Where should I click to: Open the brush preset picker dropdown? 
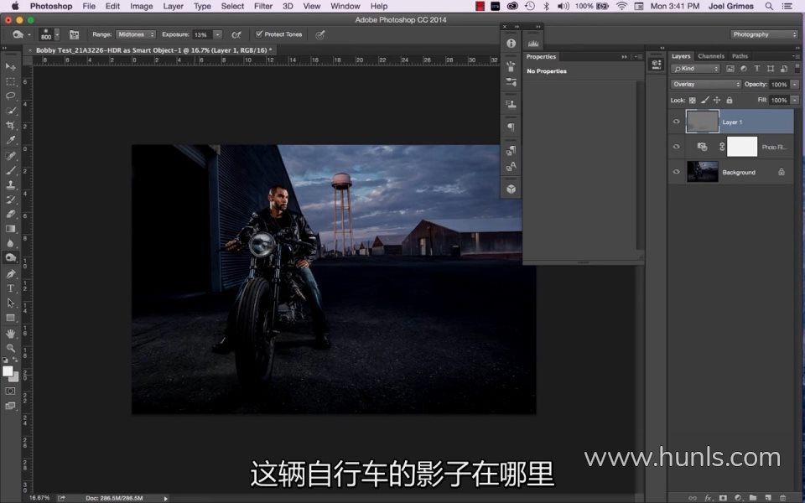click(x=56, y=34)
